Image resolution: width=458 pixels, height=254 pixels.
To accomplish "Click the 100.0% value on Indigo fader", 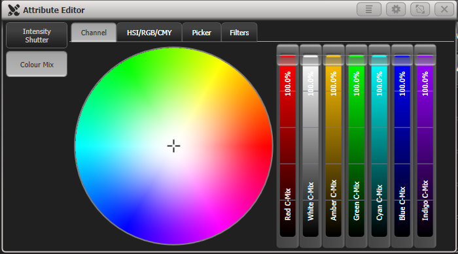I will (425, 84).
